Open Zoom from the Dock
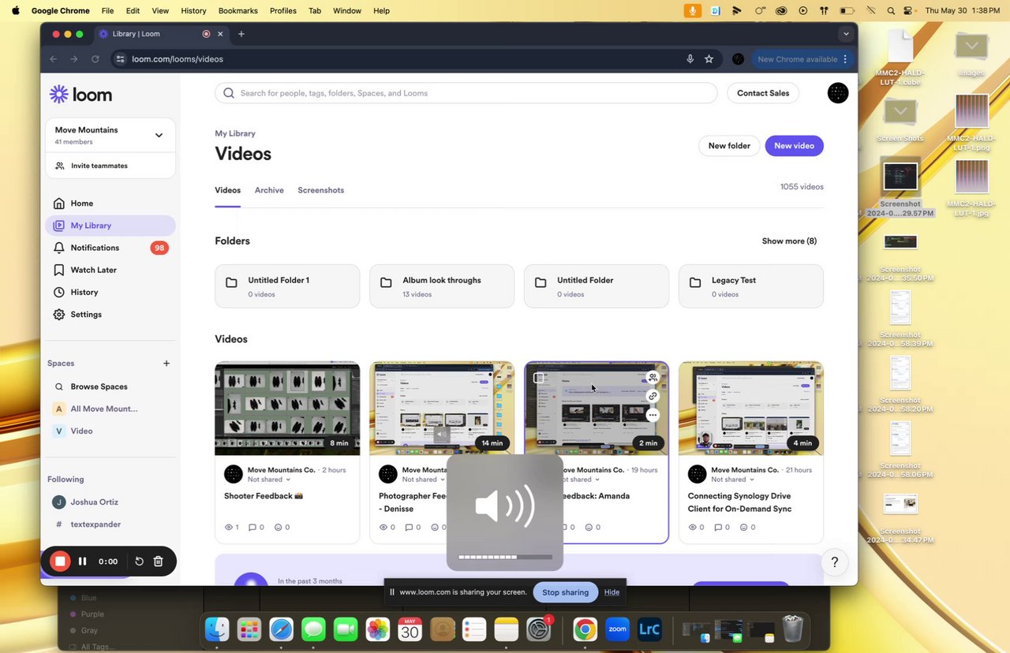 point(617,629)
